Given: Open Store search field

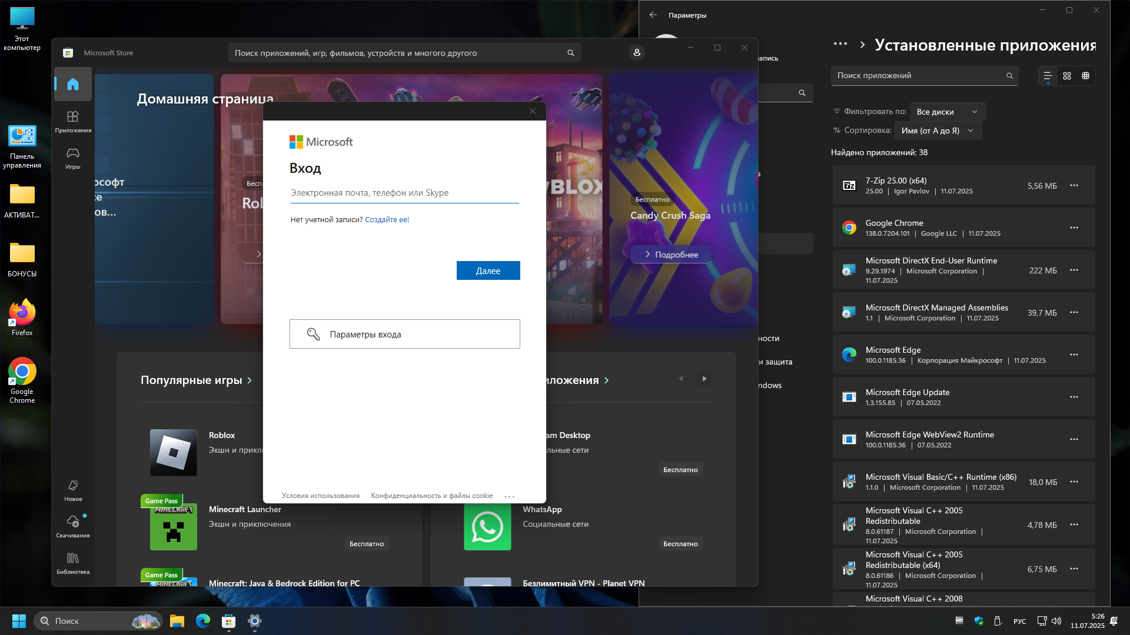Looking at the screenshot, I should point(404,53).
